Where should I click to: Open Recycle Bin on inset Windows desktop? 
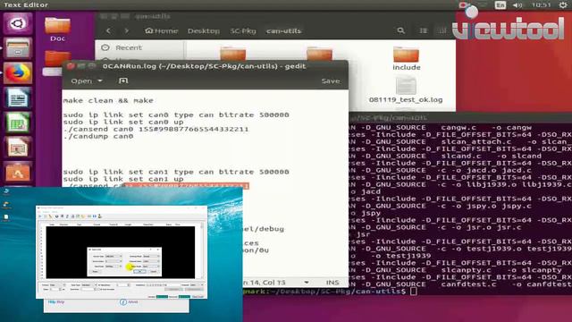tap(6, 191)
